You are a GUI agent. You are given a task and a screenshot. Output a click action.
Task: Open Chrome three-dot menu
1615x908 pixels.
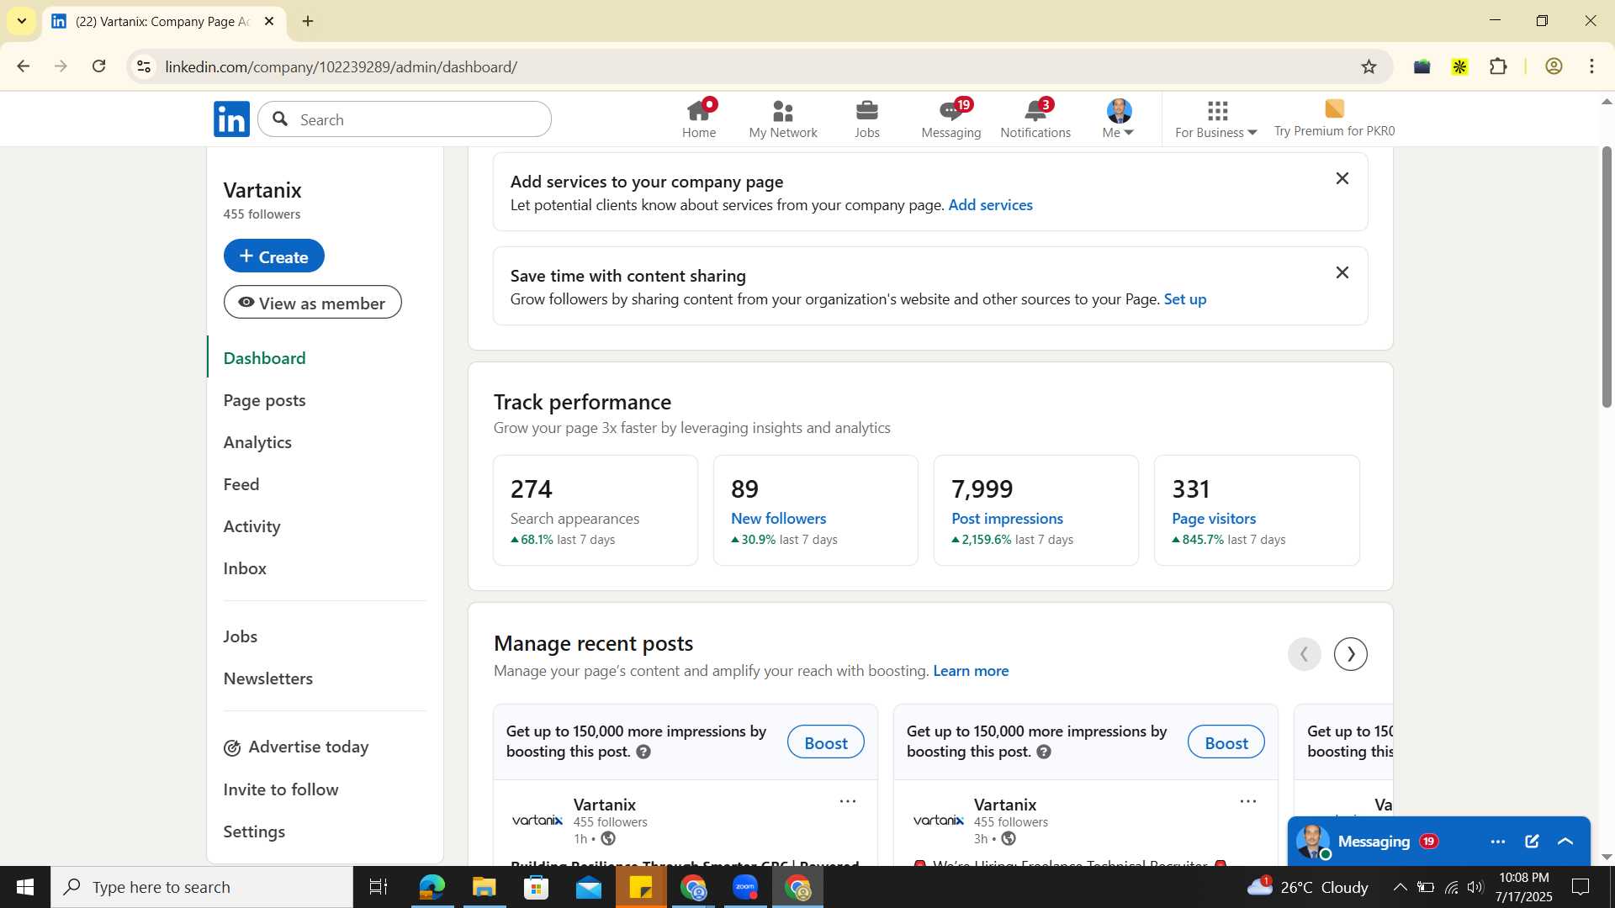(1591, 66)
